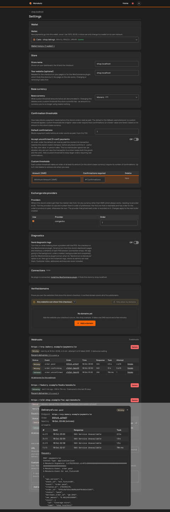Close the order.paid delivery dialog
The width and height of the screenshot is (170, 512).
point(127,410)
